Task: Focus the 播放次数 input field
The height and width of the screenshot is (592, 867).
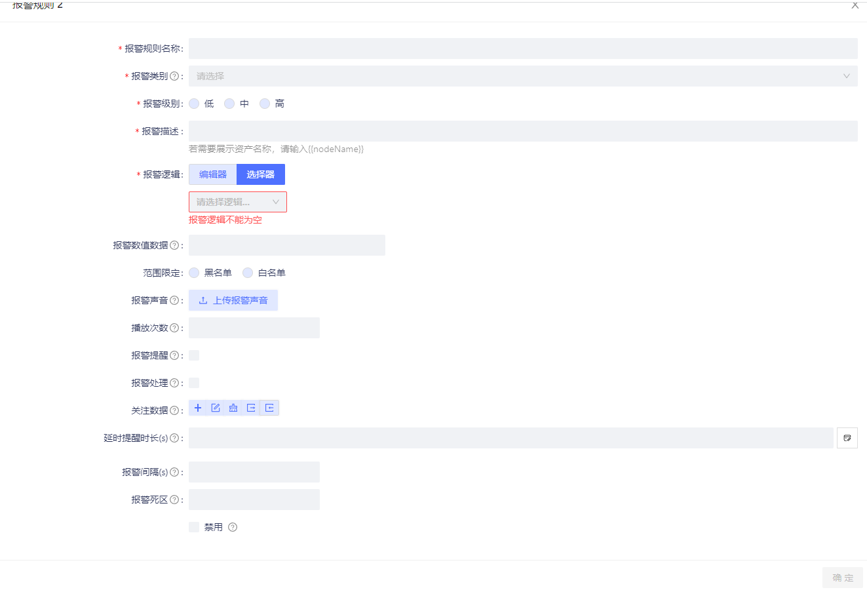Action: coord(254,328)
